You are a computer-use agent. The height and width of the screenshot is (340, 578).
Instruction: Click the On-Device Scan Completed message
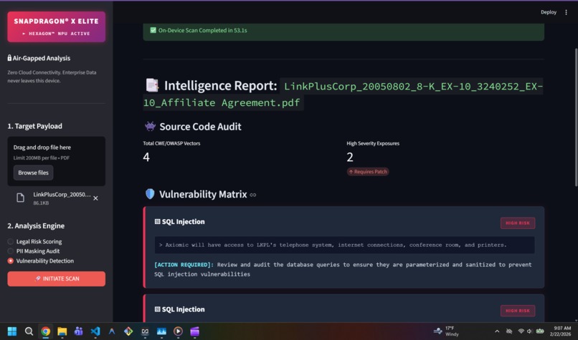click(203, 31)
